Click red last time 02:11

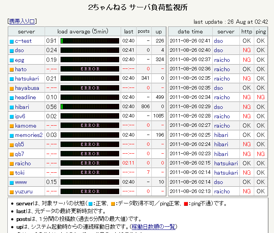pos(128,163)
